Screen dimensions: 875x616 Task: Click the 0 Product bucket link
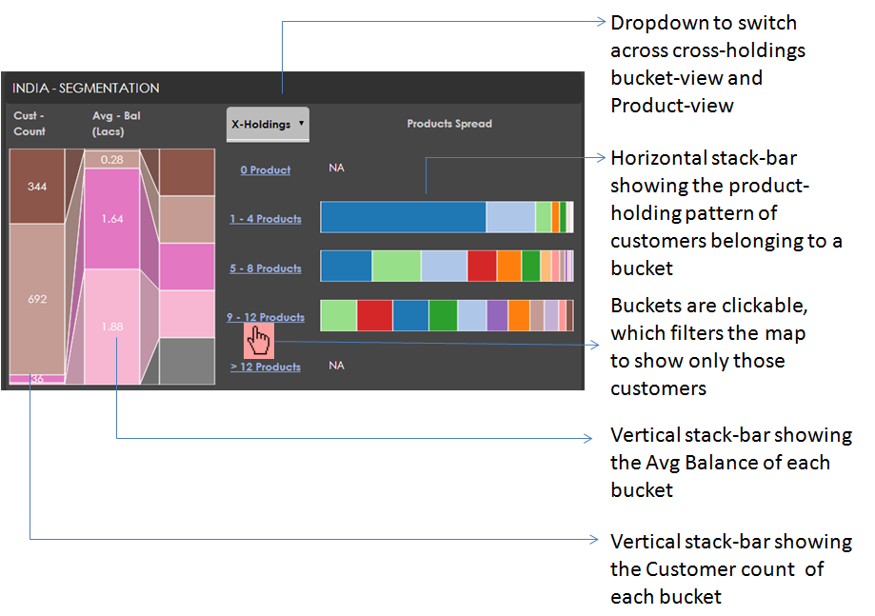click(266, 169)
